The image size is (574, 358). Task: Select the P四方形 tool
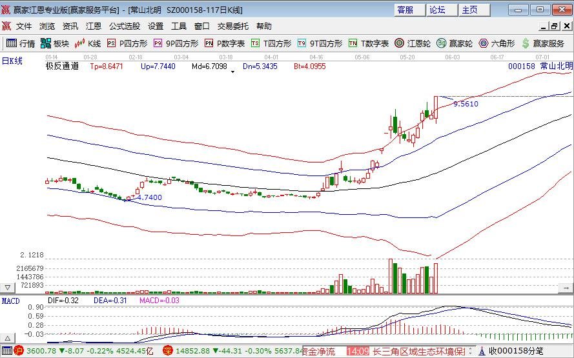(127, 43)
